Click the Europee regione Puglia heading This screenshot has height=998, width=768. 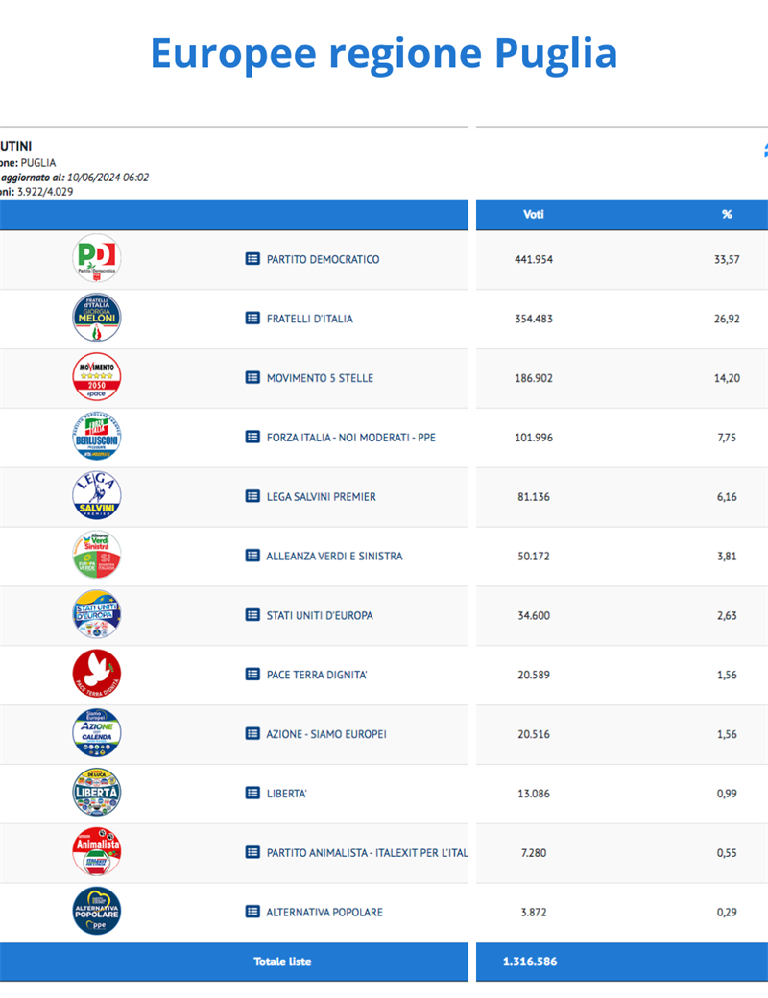384,53
